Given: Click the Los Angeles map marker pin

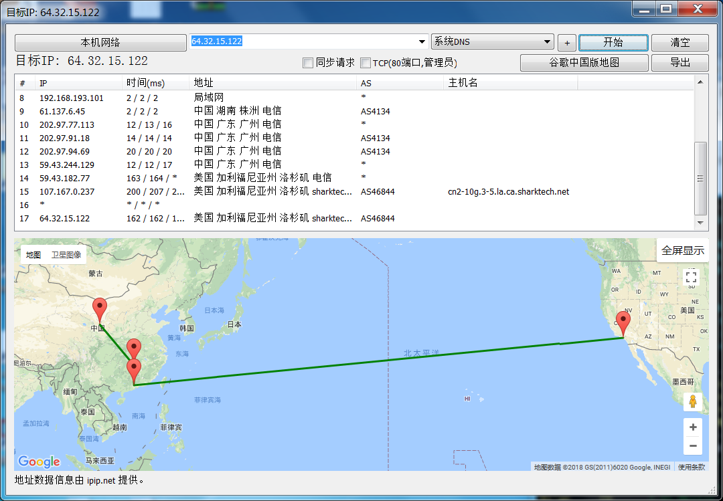Looking at the screenshot, I should [623, 324].
